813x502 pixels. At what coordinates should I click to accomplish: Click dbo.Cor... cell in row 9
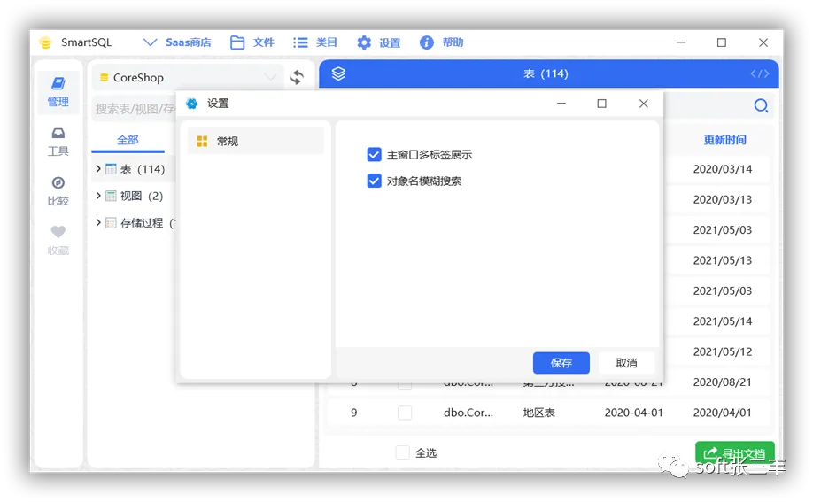click(468, 413)
